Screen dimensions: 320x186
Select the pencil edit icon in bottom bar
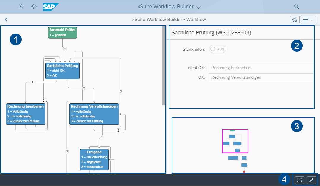[x=311, y=180]
